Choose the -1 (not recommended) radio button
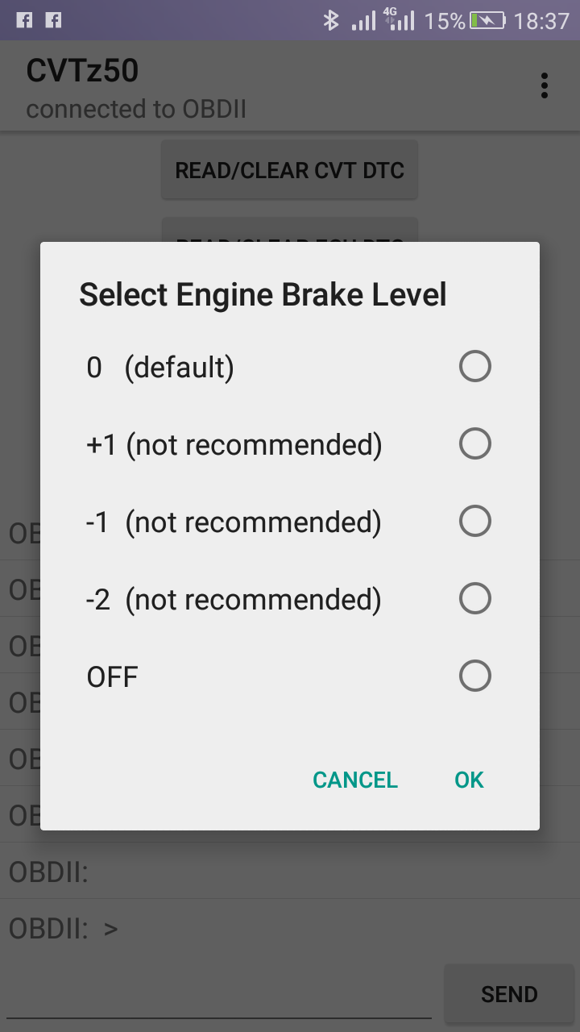Image resolution: width=580 pixels, height=1032 pixels. pos(474,522)
